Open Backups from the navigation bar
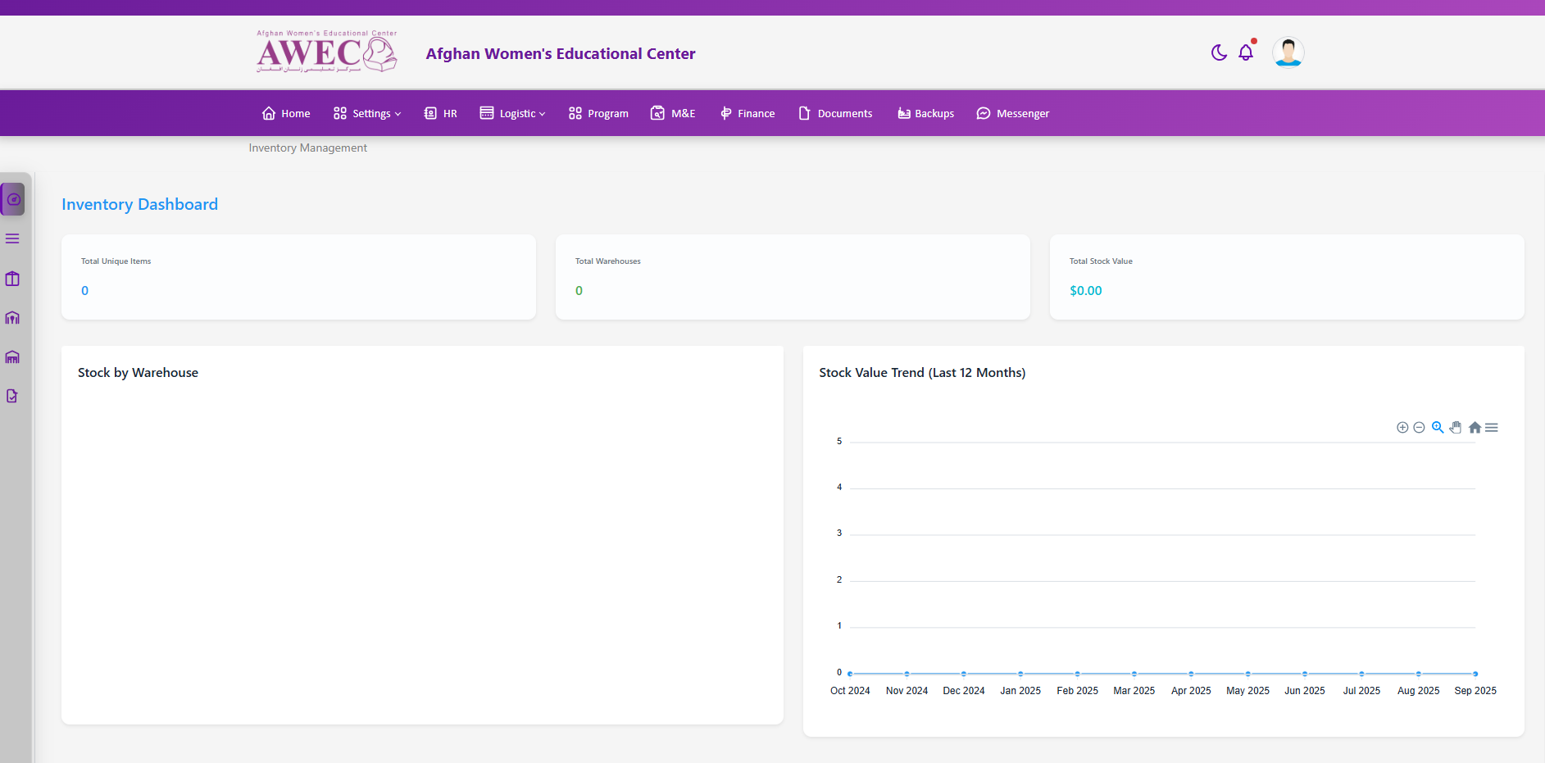1545x763 pixels. coord(925,113)
